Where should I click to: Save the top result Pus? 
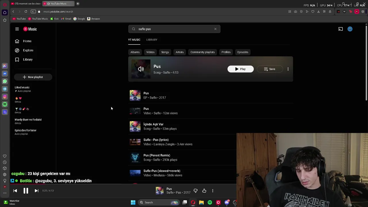tap(270, 69)
